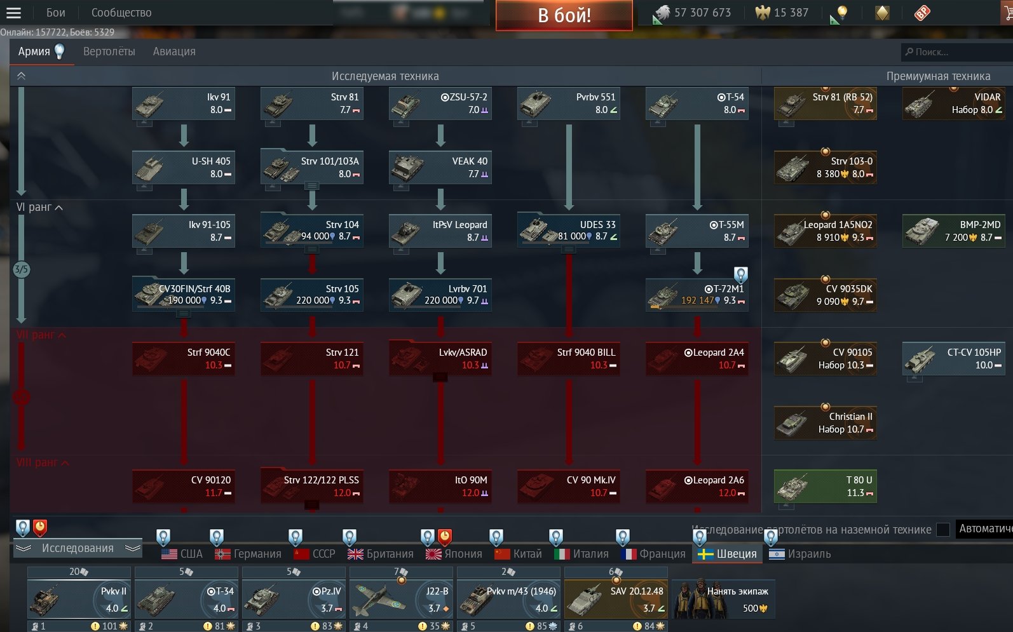1013x632 pixels.
Task: Expand the Исследования panel
Action: click(x=78, y=548)
